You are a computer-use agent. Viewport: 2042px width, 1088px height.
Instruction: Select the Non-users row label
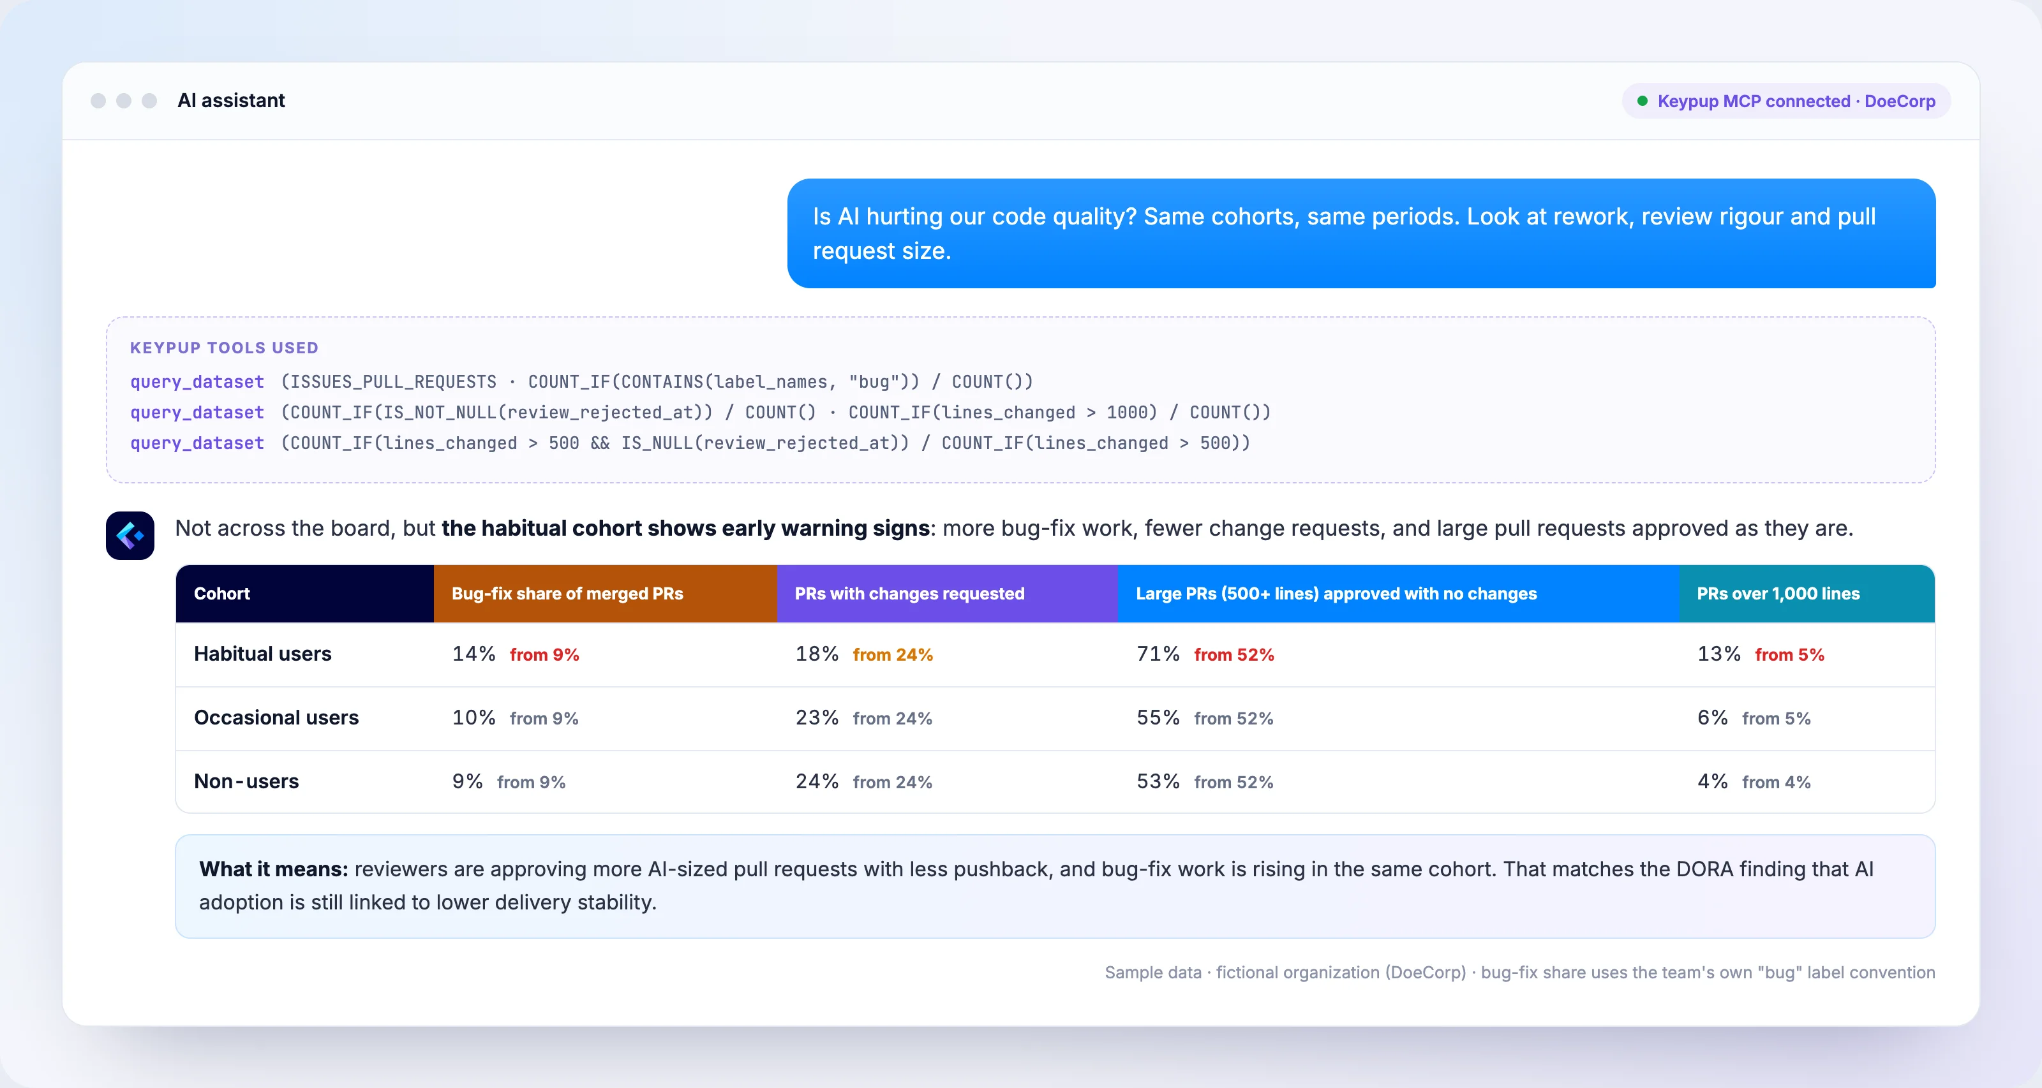point(246,781)
